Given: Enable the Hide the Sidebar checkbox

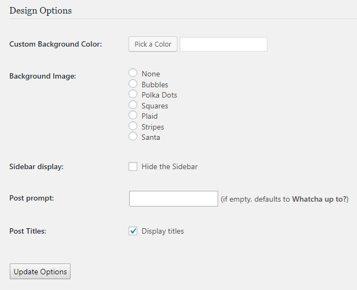Looking at the screenshot, I should click(133, 166).
